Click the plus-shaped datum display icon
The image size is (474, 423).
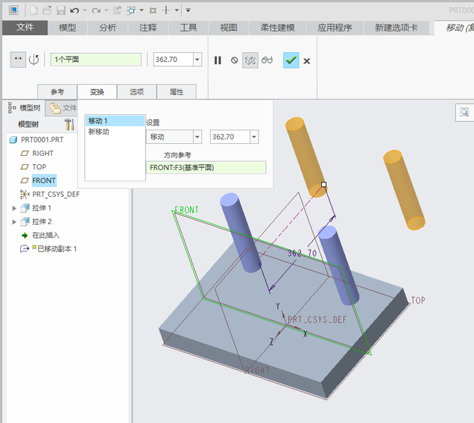click(x=166, y=11)
